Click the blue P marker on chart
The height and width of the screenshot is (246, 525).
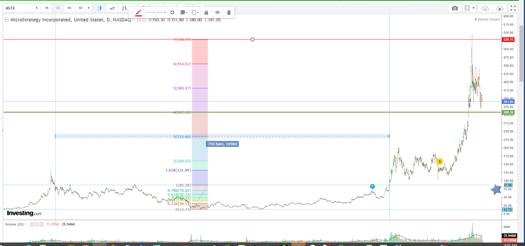[372, 186]
